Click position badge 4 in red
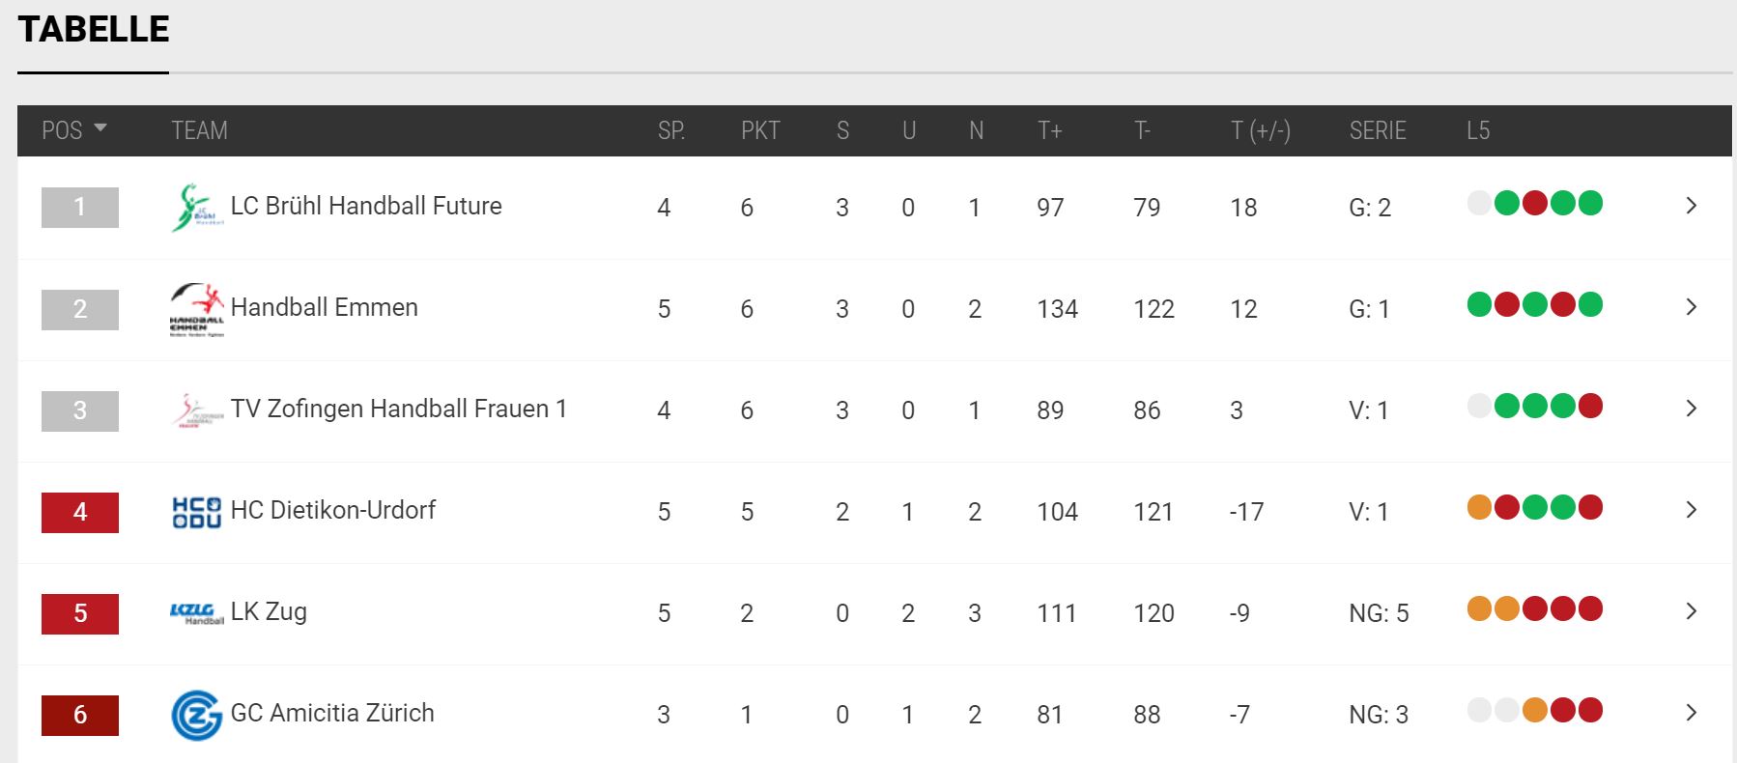This screenshot has width=1737, height=763. click(80, 512)
